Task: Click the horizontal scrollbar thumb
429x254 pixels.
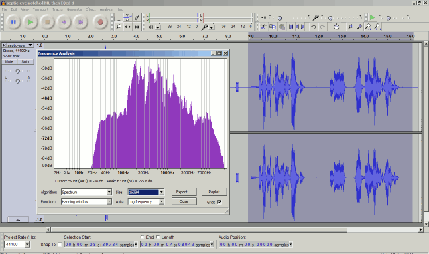Action: click(199, 229)
